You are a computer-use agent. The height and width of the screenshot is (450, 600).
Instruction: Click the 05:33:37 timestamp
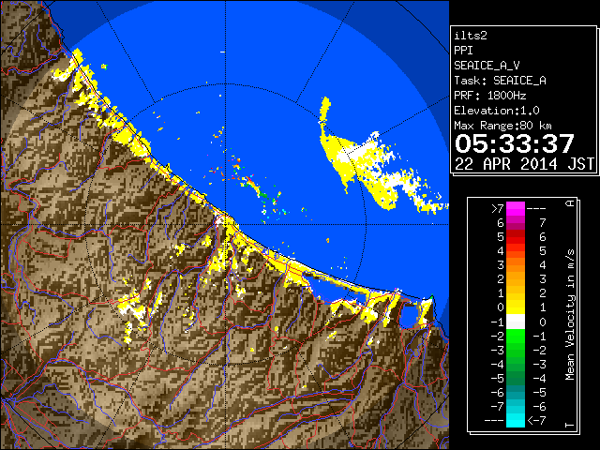(x=515, y=143)
